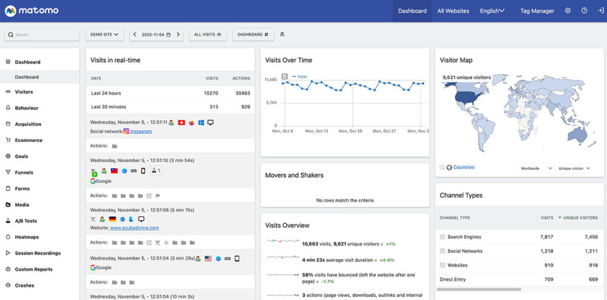Click the visits sparkline in Visits Overview

(x=283, y=241)
